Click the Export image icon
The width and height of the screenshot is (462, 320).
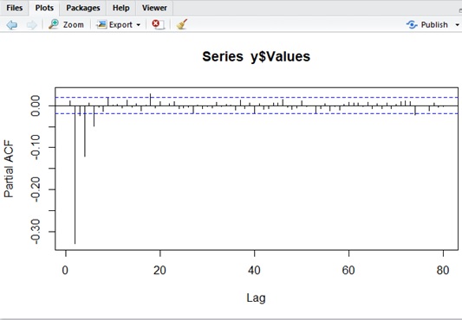click(x=101, y=24)
